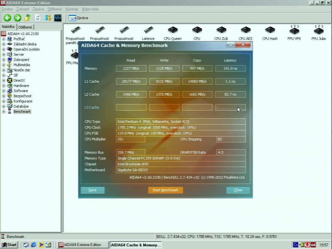Expand the Server tree node
Viewport: 332px width, 249px height.
(4, 54)
